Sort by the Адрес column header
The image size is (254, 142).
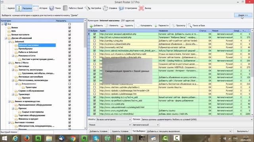[x=129, y=31]
